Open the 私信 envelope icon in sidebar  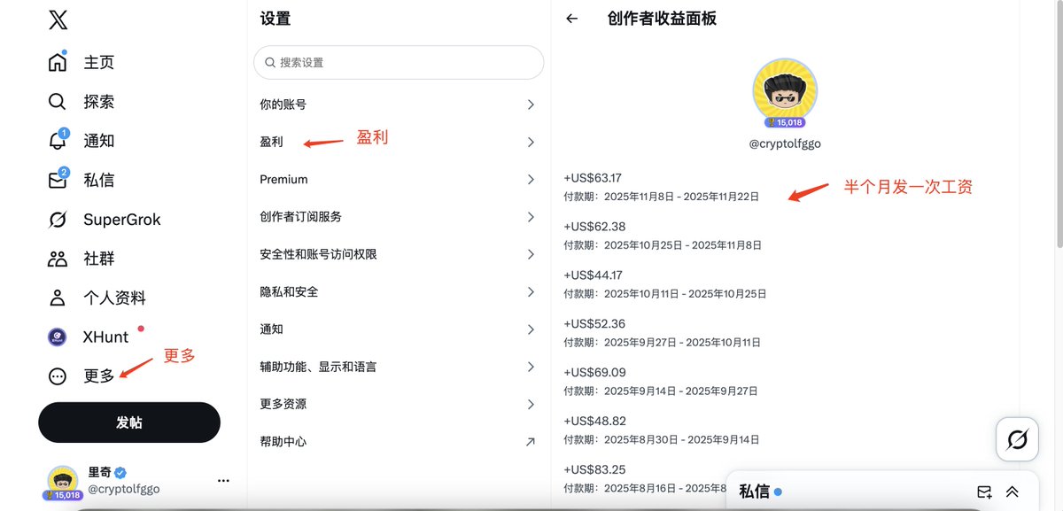pos(58,180)
